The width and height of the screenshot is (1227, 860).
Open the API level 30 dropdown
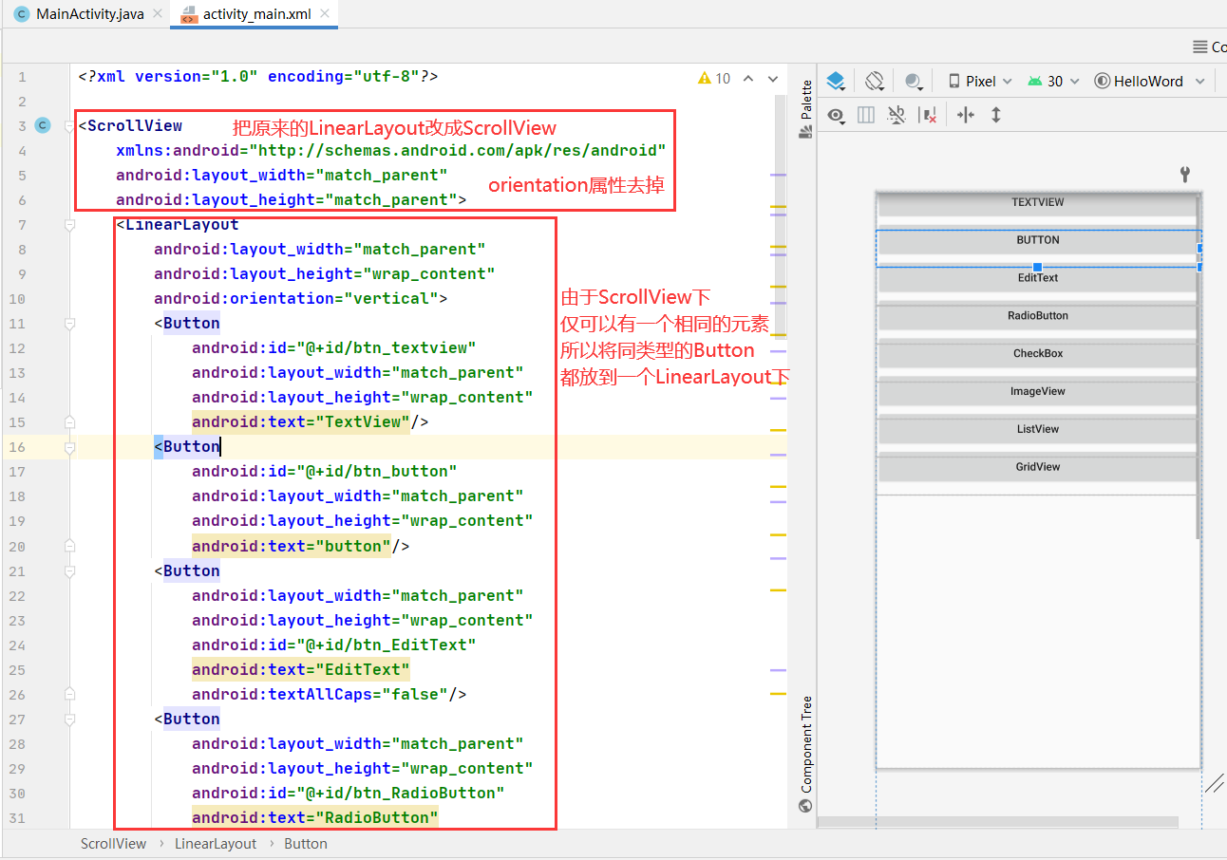click(x=1053, y=81)
